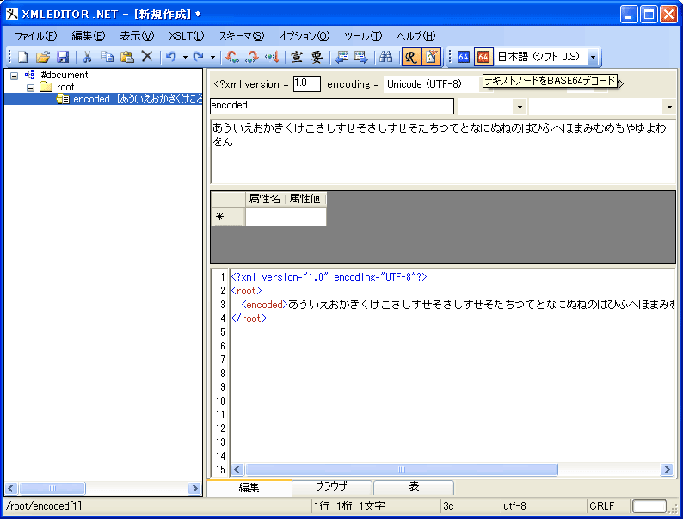Collapse the #document tree node

[15, 76]
